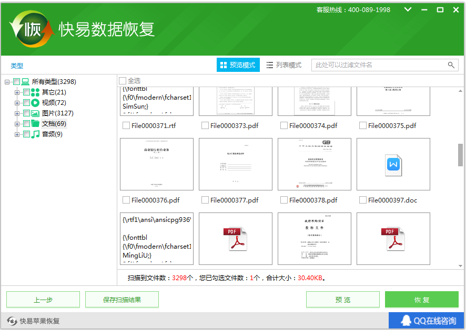Collapse the 所有类型 tree node
466x330 pixels.
7,82
